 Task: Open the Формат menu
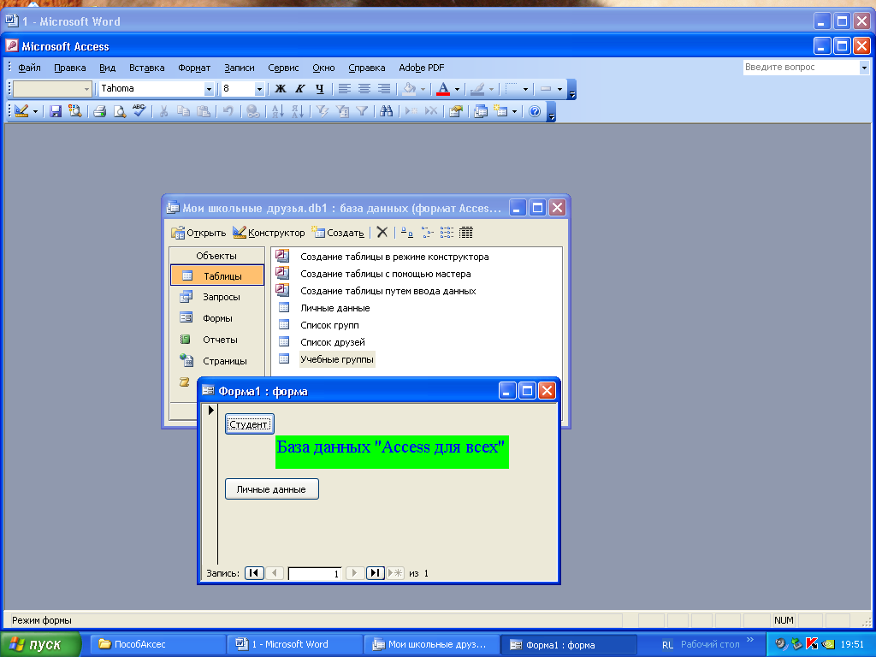click(x=194, y=68)
